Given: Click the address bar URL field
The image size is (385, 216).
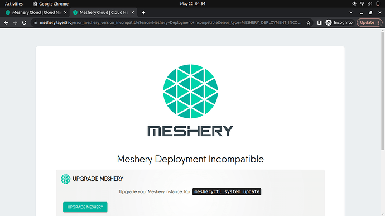Looking at the screenshot, I should [171, 23].
